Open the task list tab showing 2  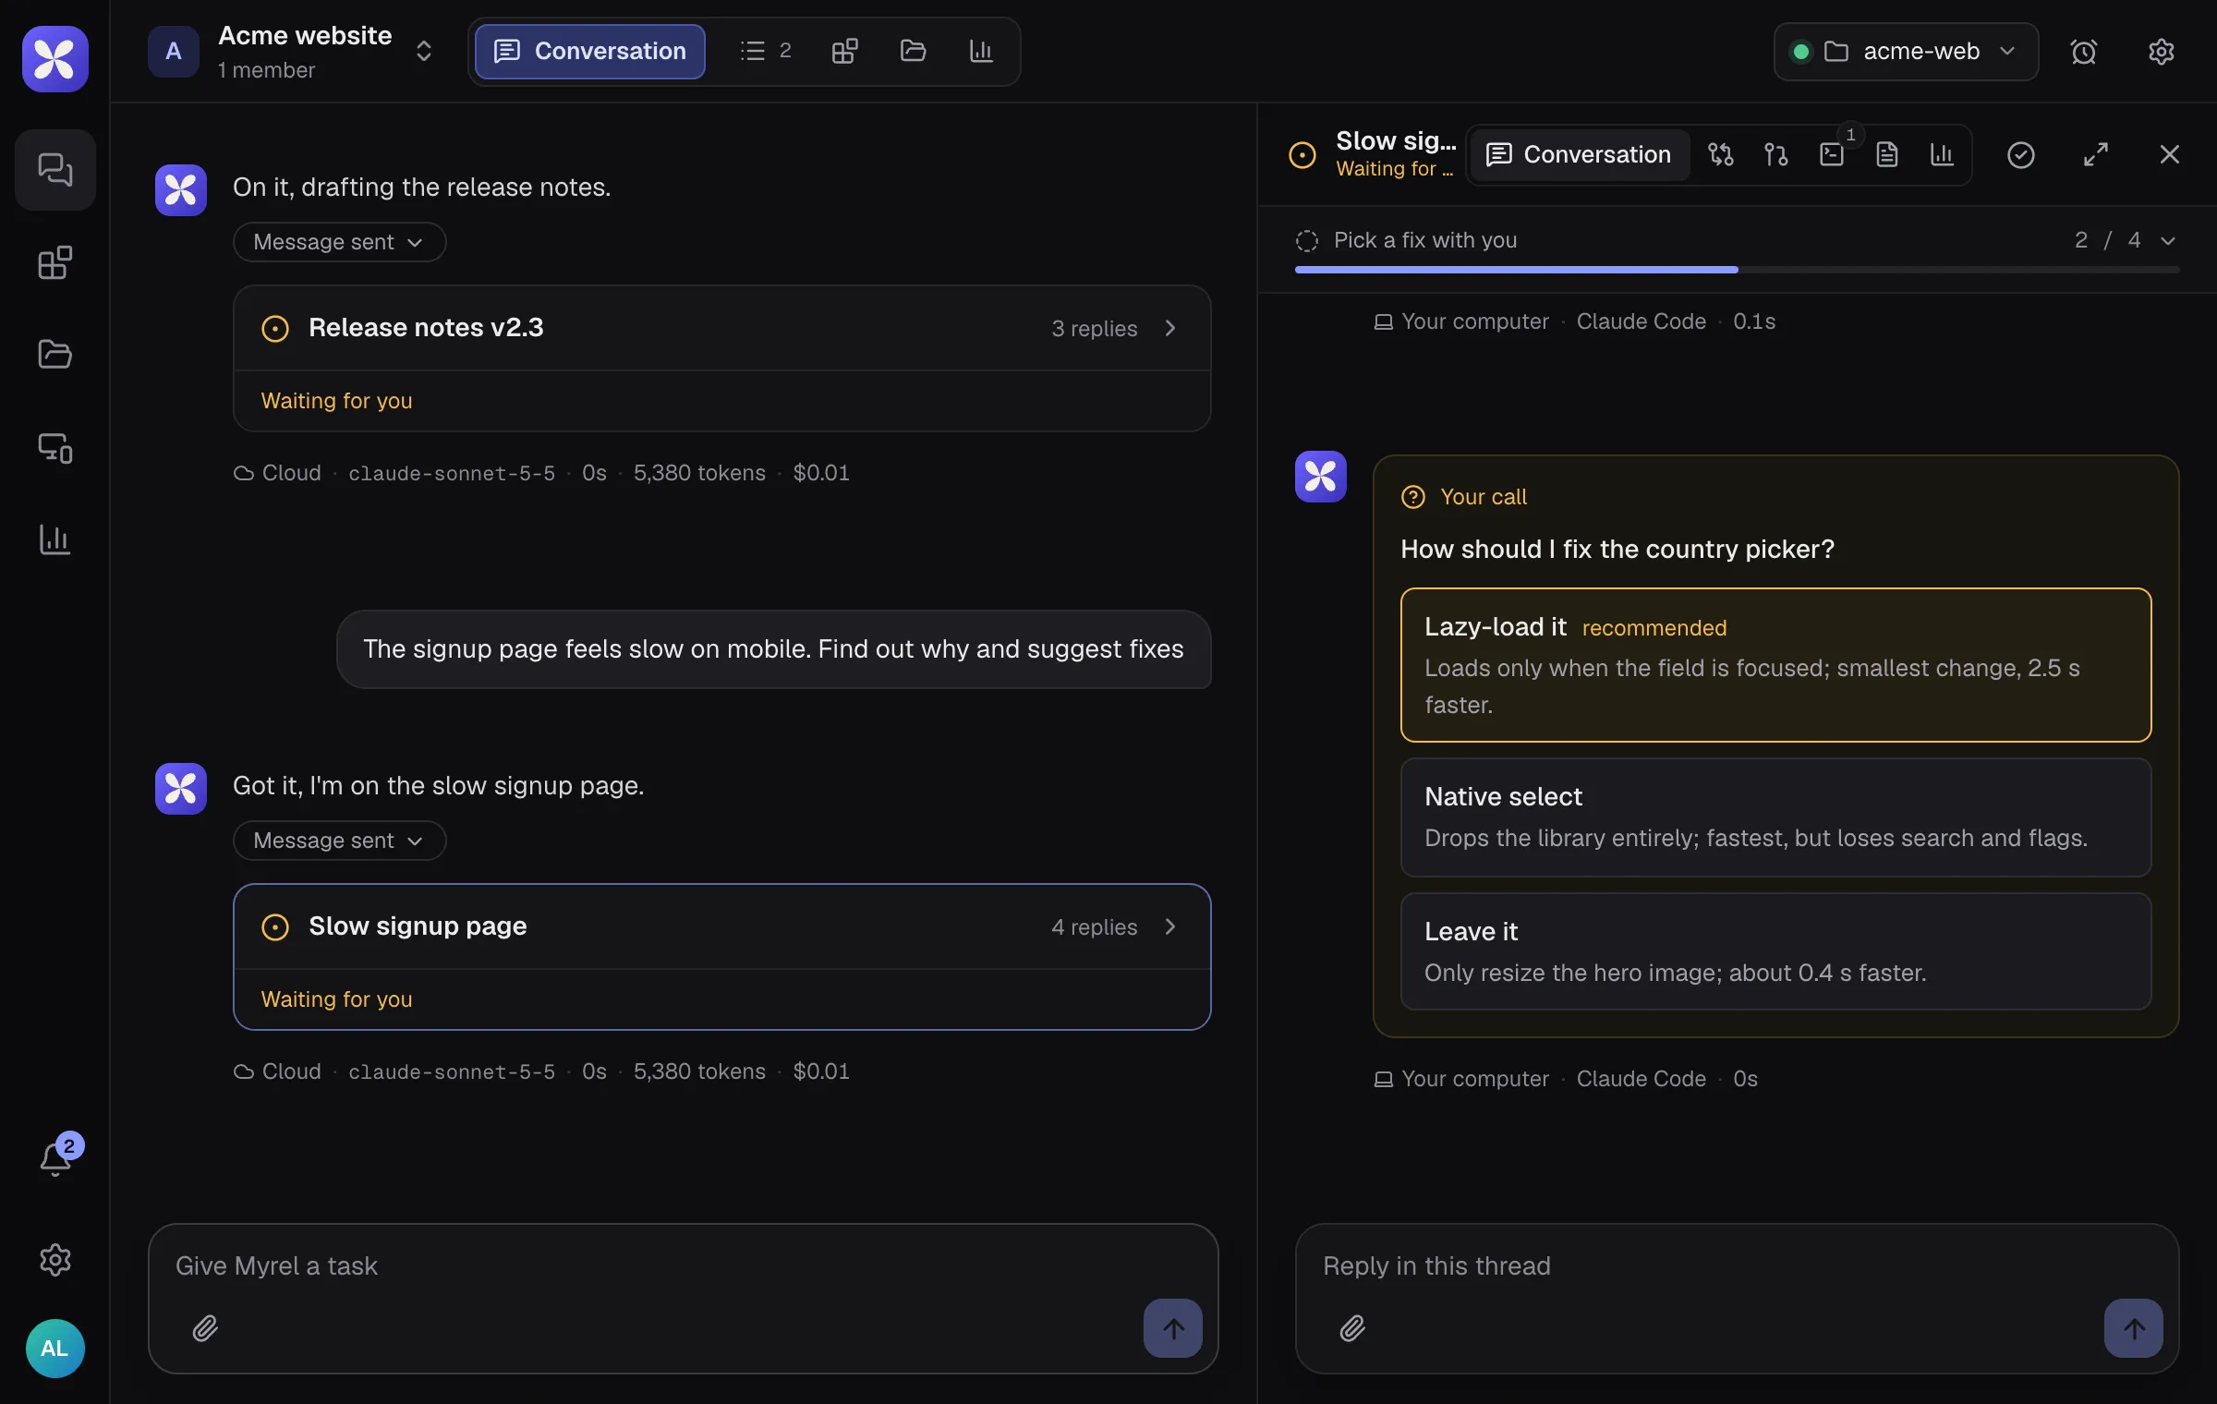(x=765, y=51)
